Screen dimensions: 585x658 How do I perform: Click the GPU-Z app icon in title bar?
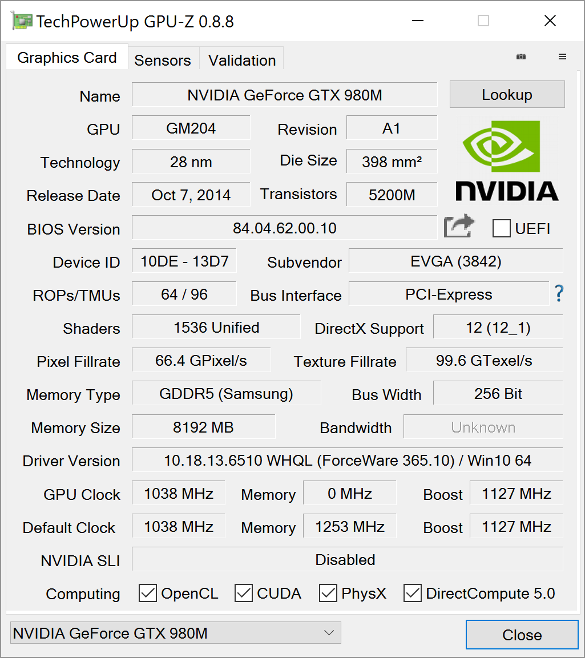[22, 21]
